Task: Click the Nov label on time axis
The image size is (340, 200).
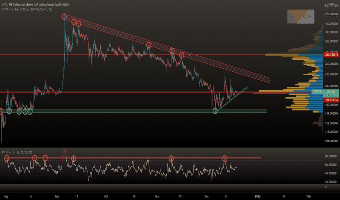Action: 157,196
